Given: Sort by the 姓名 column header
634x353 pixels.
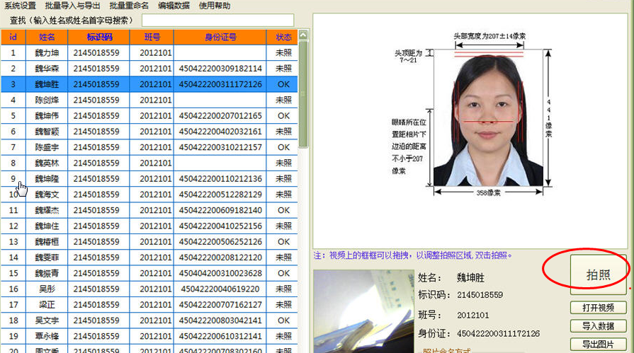Looking at the screenshot, I should tap(46, 37).
